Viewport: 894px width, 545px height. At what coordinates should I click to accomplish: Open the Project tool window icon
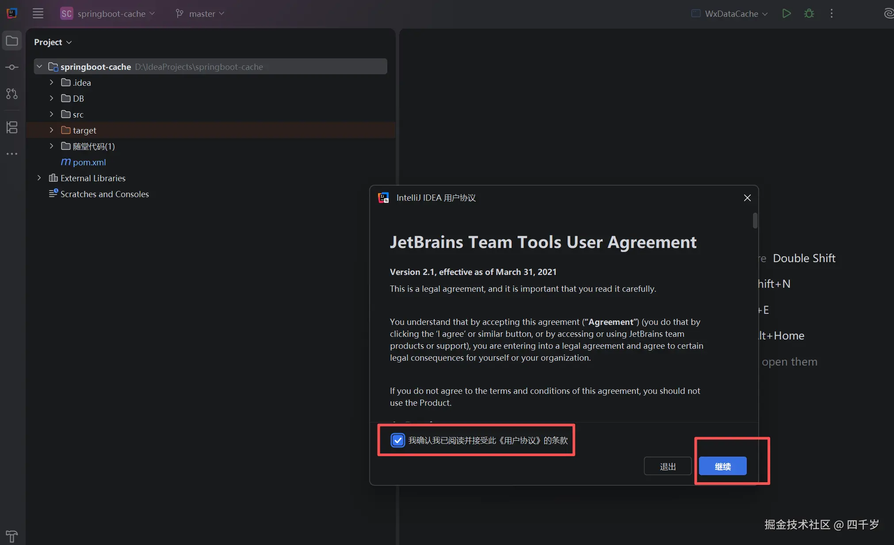click(x=12, y=41)
